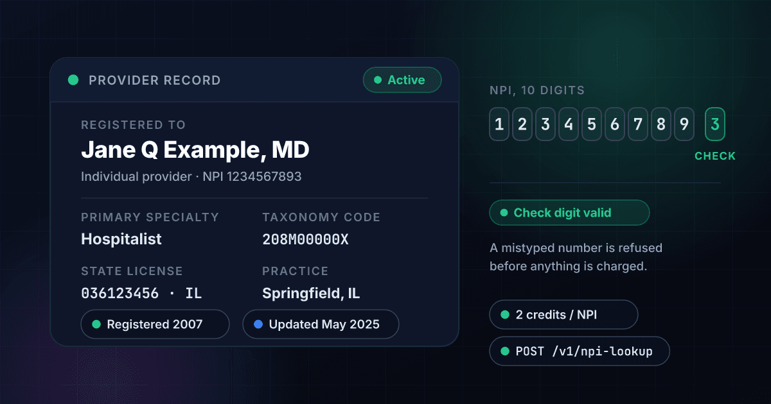Click the CHECK label under last digit

pyautogui.click(x=715, y=156)
